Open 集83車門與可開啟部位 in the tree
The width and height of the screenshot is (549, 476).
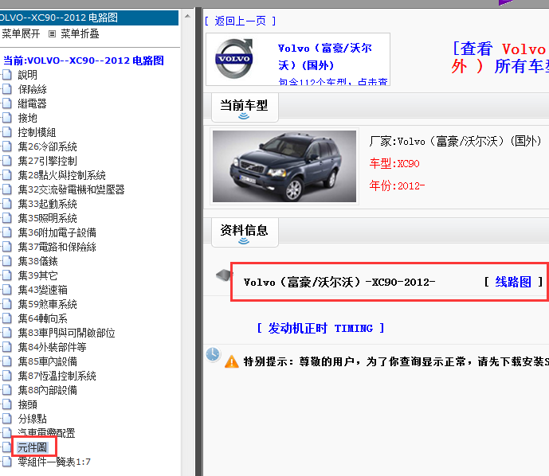(x=66, y=333)
